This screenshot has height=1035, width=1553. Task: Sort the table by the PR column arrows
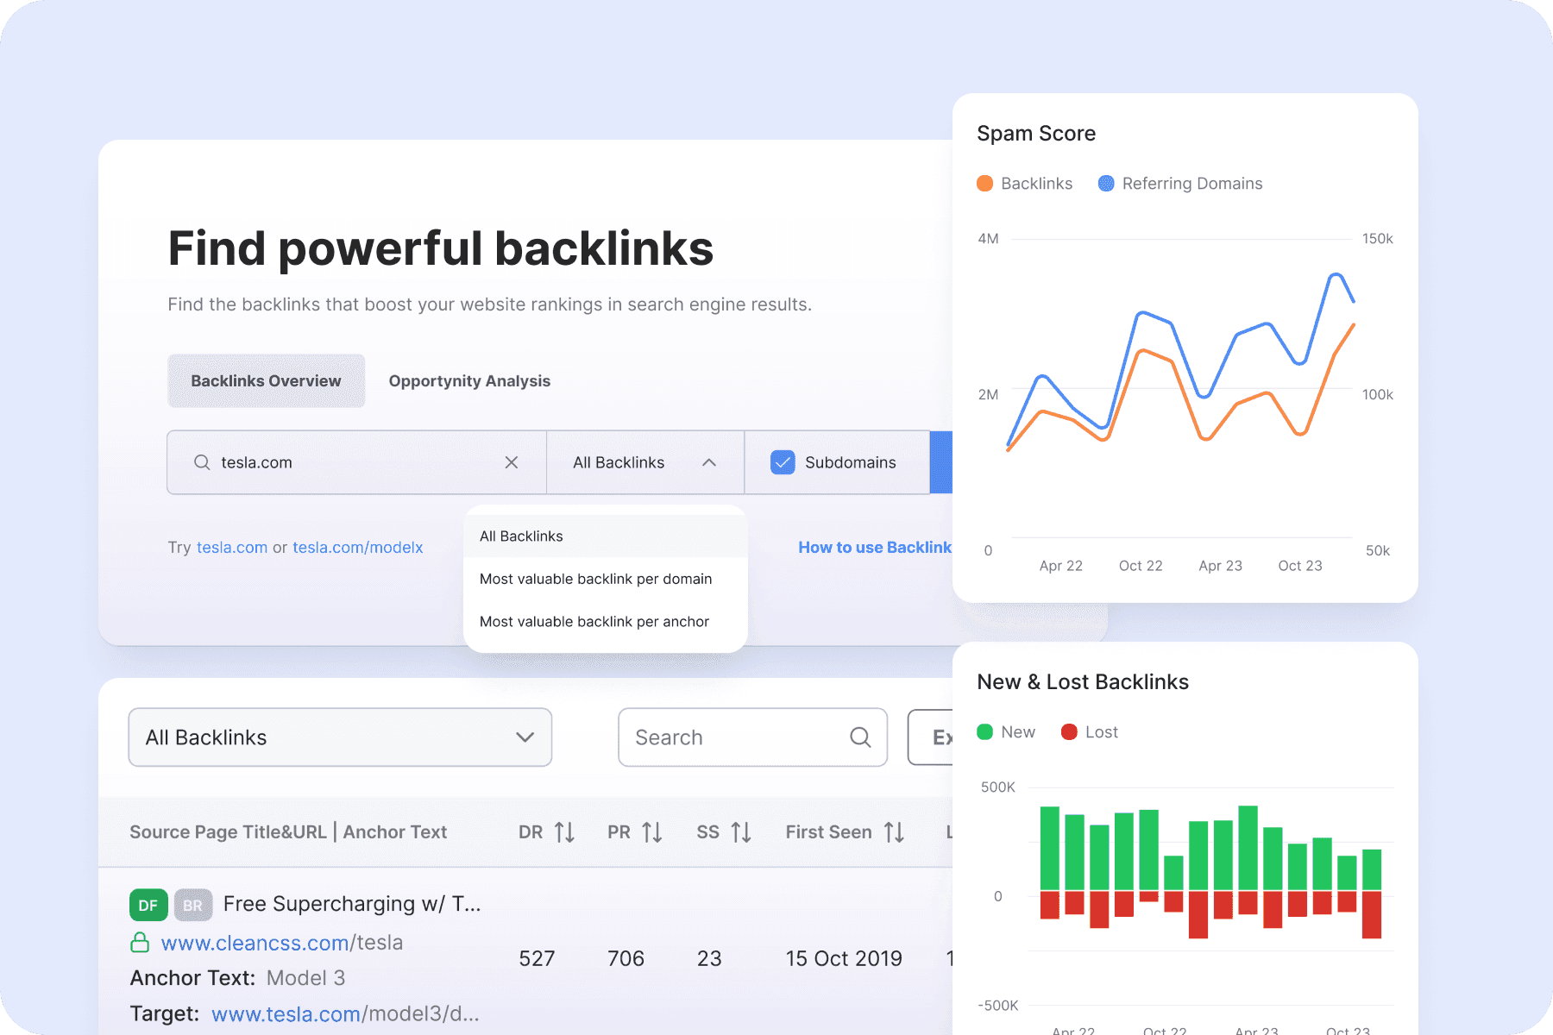[x=652, y=832]
